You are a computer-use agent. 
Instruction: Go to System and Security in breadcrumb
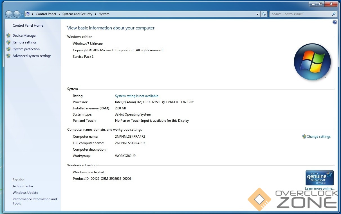point(77,14)
